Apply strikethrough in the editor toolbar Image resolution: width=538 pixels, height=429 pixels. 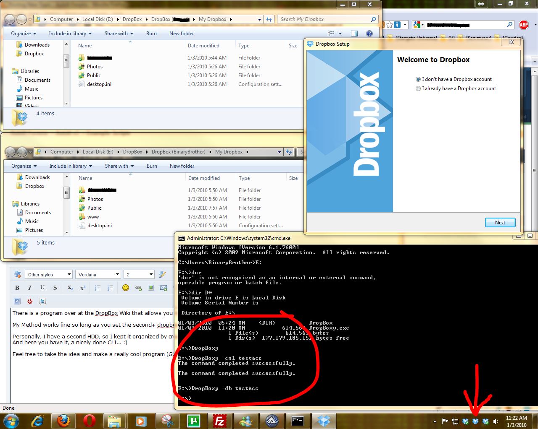pyautogui.click(x=55, y=288)
